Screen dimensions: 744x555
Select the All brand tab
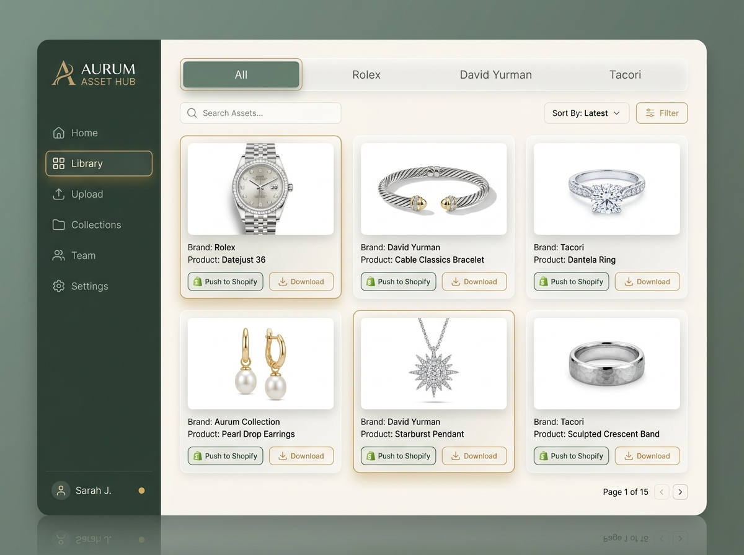pyautogui.click(x=241, y=74)
